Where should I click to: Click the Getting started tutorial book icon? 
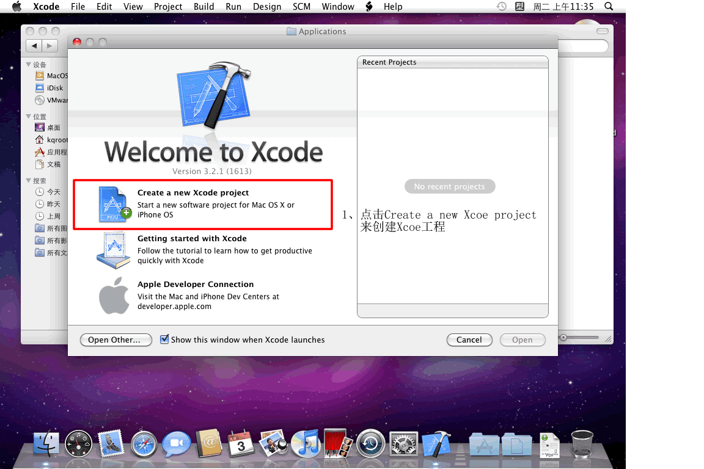tap(113, 250)
